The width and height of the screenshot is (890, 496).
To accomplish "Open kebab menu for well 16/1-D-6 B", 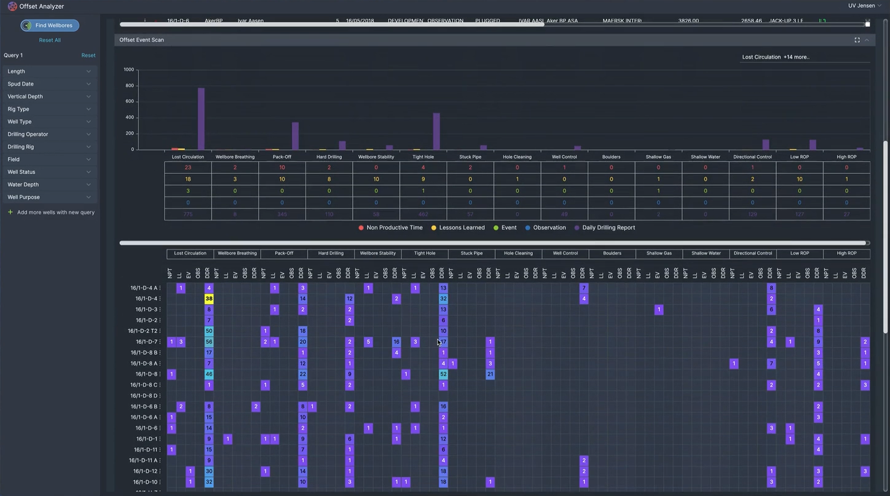I will [x=160, y=406].
